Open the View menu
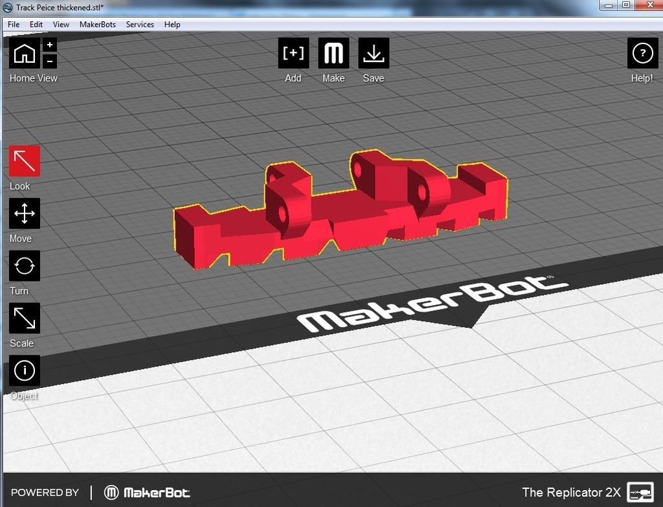This screenshot has width=663, height=507. tap(60, 24)
